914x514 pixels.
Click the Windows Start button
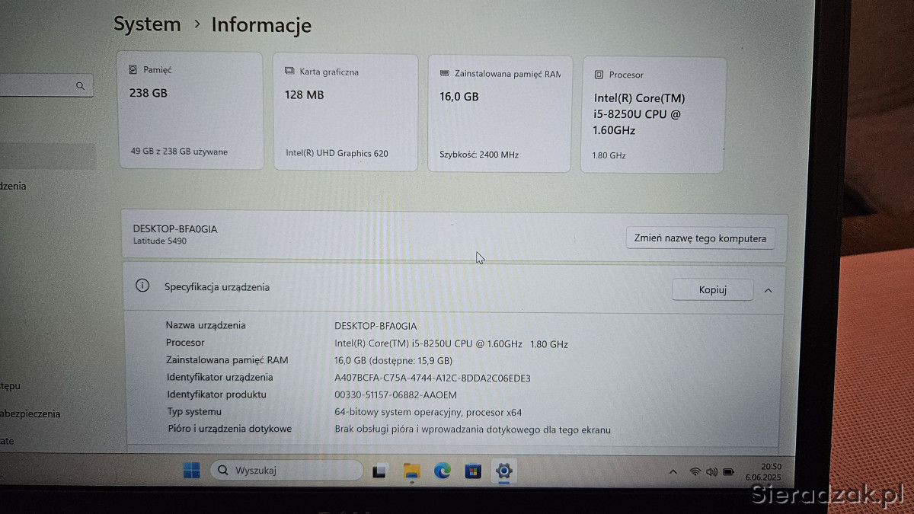pyautogui.click(x=191, y=471)
